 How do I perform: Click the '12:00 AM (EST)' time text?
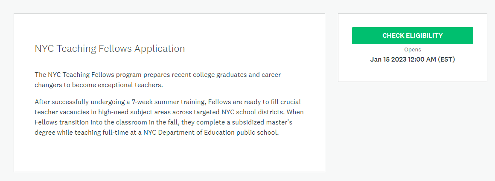(x=432, y=59)
